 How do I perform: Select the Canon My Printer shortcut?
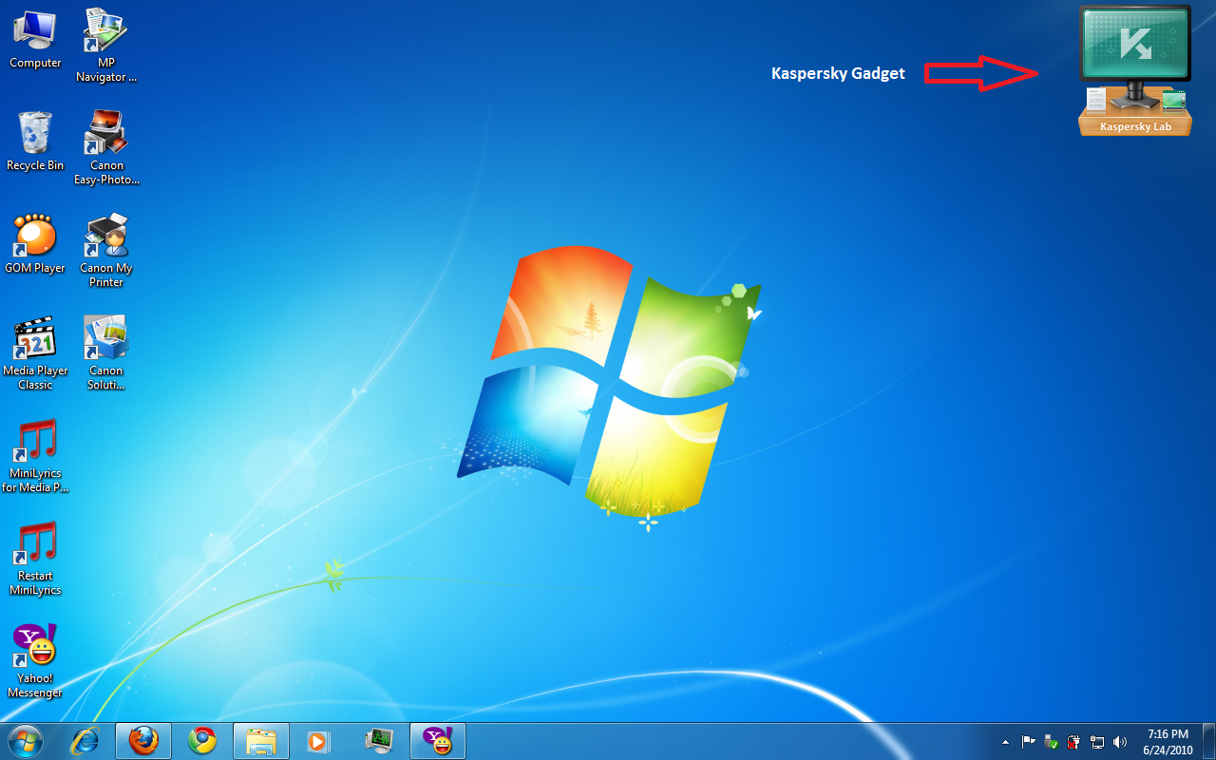click(x=106, y=251)
